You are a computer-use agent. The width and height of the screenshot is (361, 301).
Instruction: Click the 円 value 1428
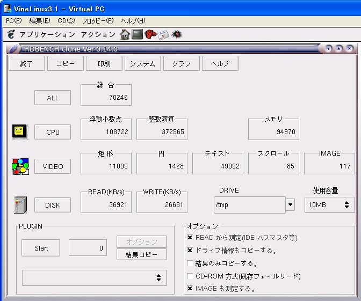coord(176,166)
